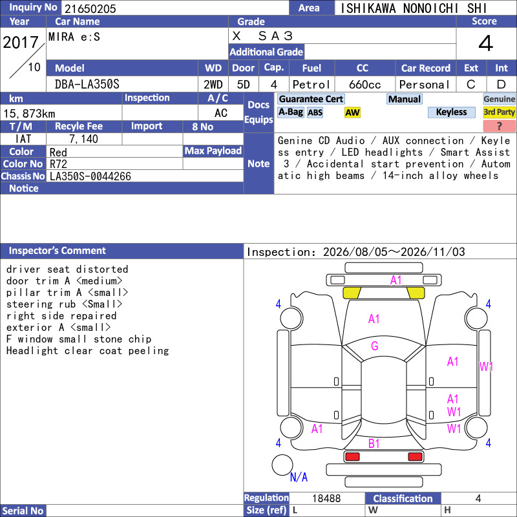This screenshot has height=517, width=517.
Task: Click the 2WD drive value
Action: point(213,85)
